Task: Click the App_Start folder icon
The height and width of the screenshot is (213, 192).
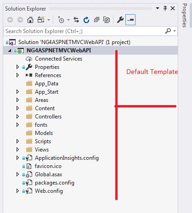Action: (29, 92)
